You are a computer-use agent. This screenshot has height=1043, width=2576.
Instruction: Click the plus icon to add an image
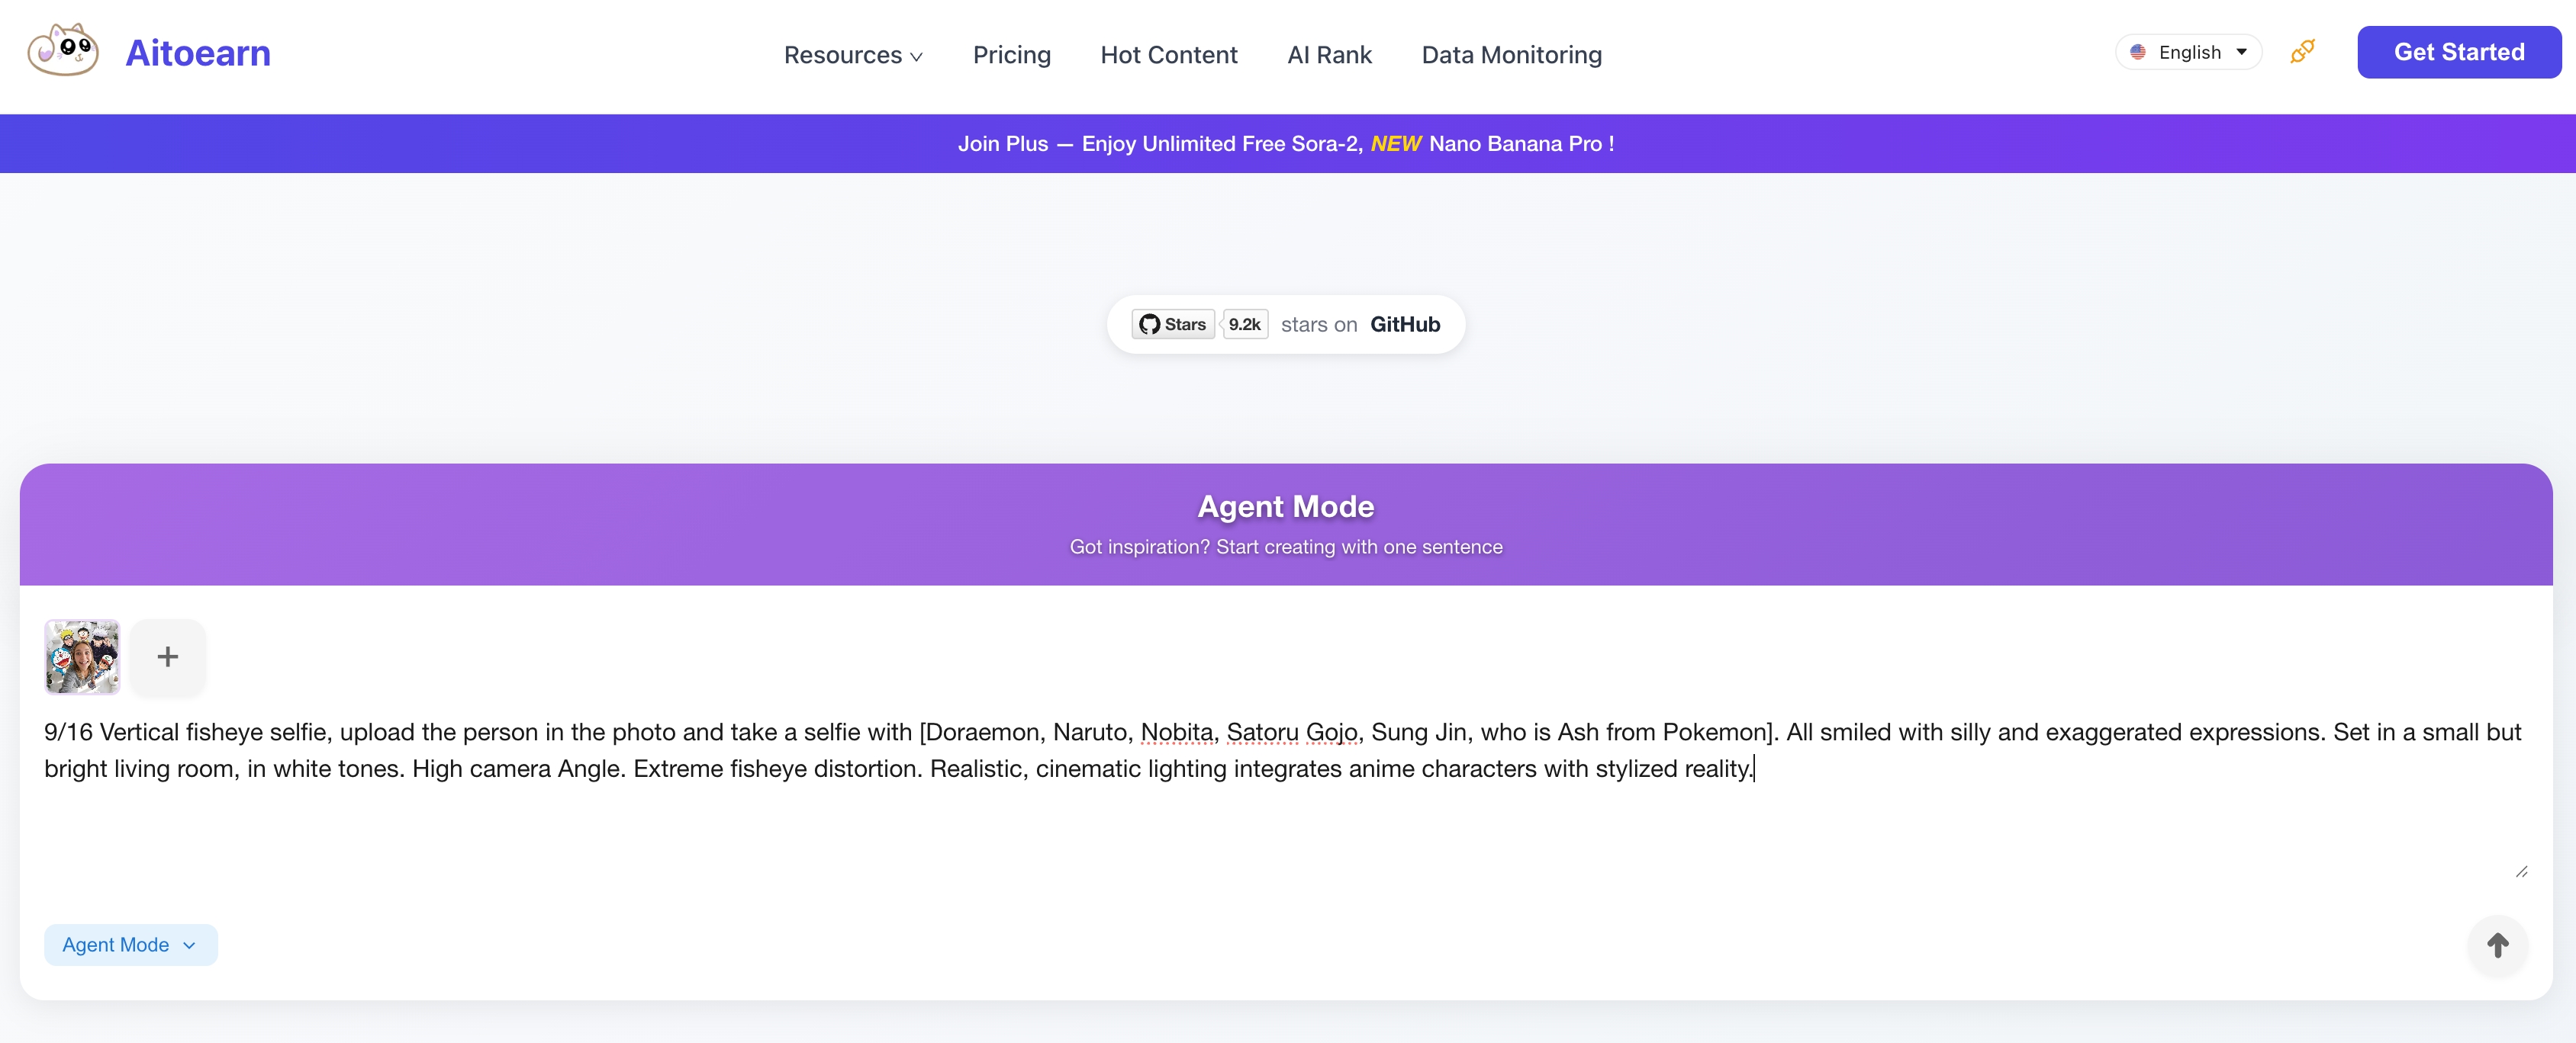pos(167,656)
